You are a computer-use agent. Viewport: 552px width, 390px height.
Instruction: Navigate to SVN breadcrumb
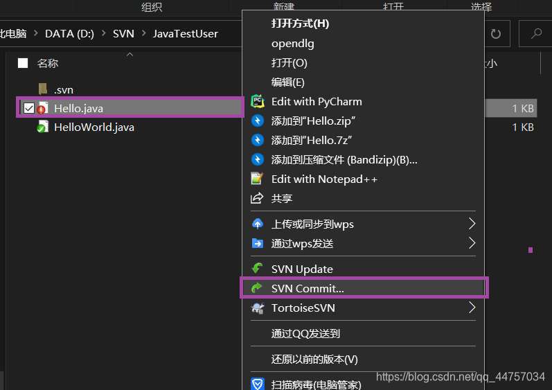[123, 34]
